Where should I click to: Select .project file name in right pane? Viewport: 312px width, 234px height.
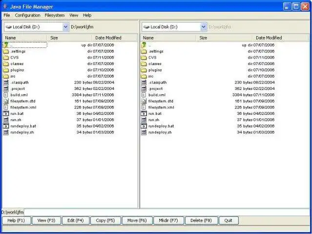tap(156, 88)
